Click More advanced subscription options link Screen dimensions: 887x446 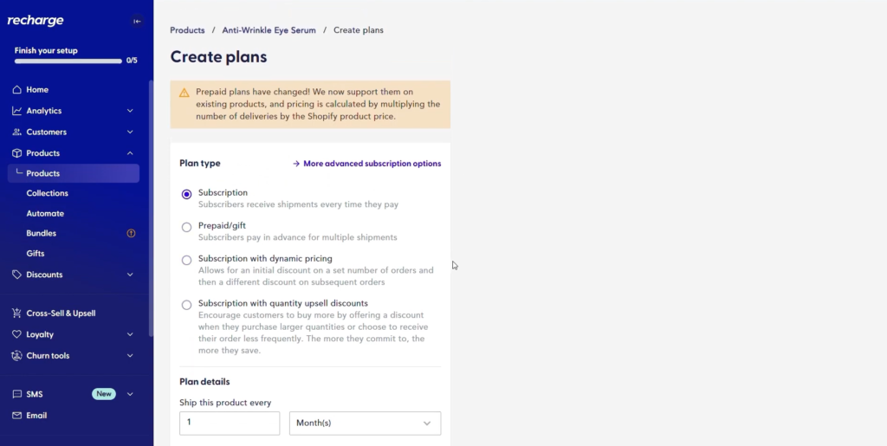366,164
